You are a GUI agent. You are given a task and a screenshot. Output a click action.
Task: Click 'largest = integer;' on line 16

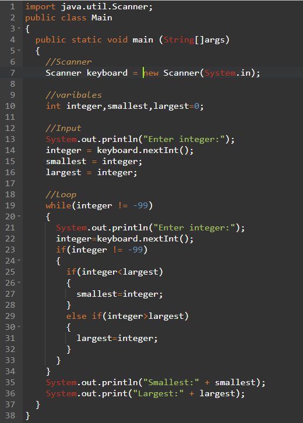(91, 173)
